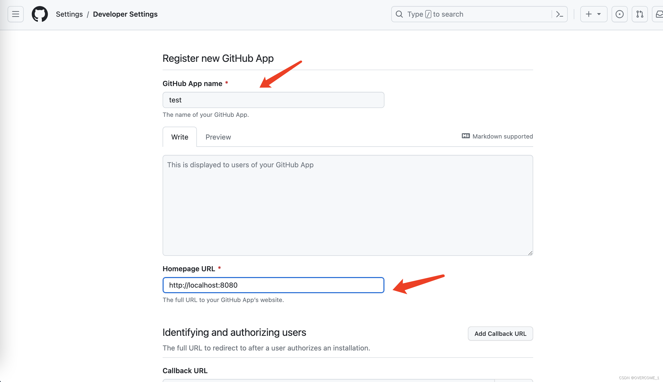Click the search bar icon
This screenshot has width=663, height=382.
[x=399, y=14]
